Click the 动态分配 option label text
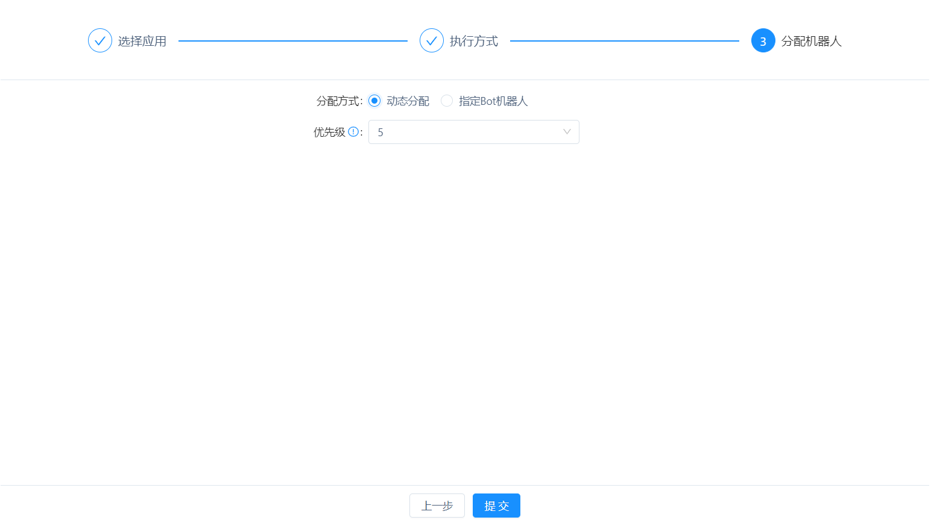 (x=408, y=101)
